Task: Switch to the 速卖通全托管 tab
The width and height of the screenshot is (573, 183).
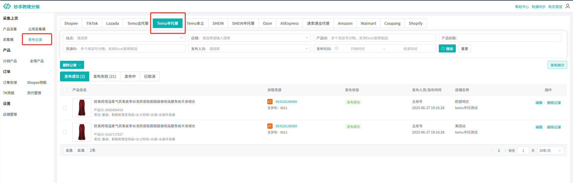Action: tap(318, 23)
